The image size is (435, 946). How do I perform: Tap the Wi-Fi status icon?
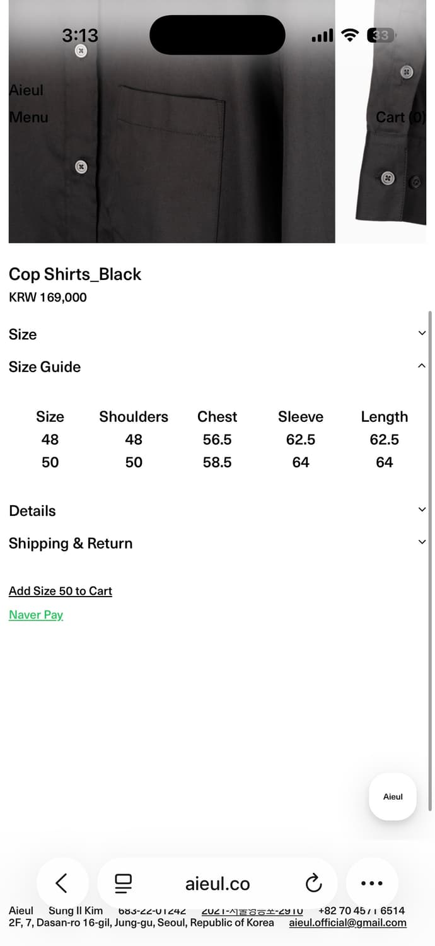pos(350,35)
